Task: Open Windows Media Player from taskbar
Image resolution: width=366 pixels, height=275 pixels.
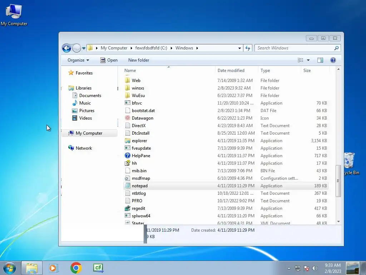Action: pos(54,268)
